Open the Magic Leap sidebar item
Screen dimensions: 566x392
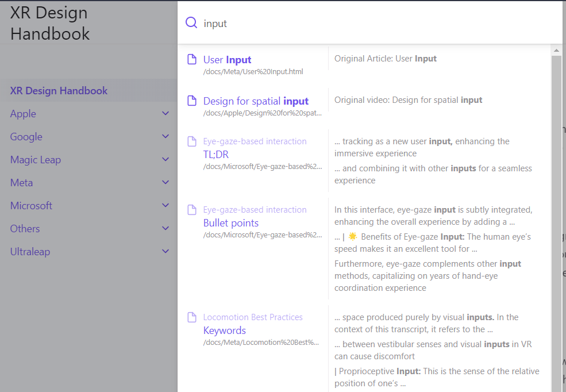36,160
